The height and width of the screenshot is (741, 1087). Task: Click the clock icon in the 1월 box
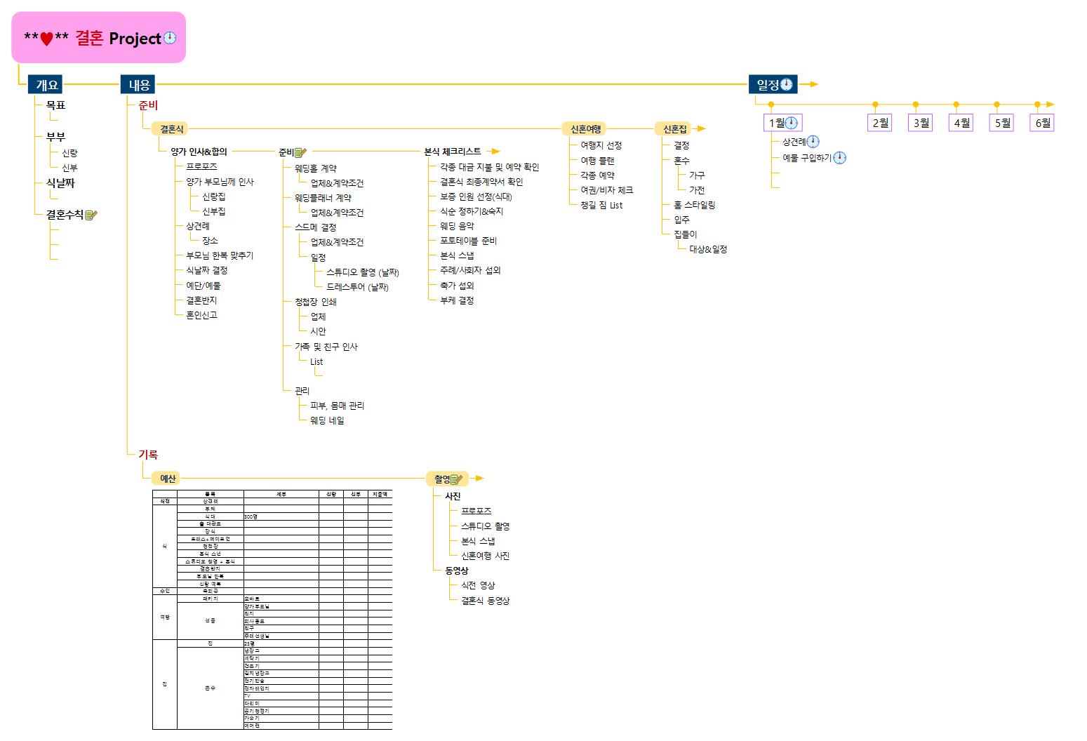[x=792, y=123]
